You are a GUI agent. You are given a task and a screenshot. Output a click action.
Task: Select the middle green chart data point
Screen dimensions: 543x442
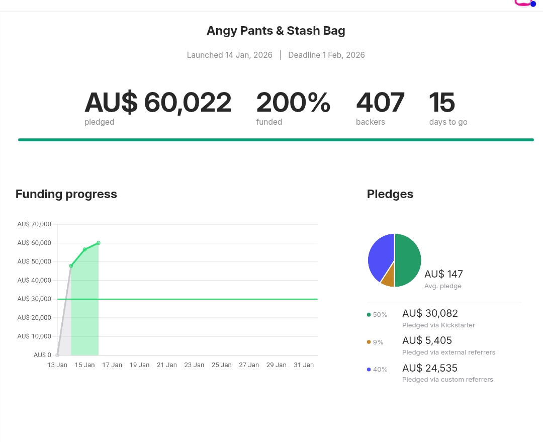84,249
